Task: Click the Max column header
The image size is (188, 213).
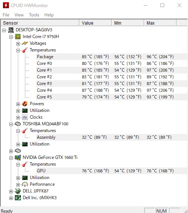Action: point(160,23)
